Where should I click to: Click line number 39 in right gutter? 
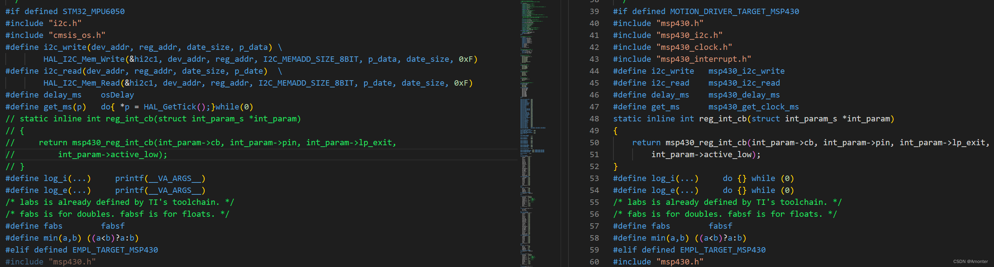click(594, 12)
